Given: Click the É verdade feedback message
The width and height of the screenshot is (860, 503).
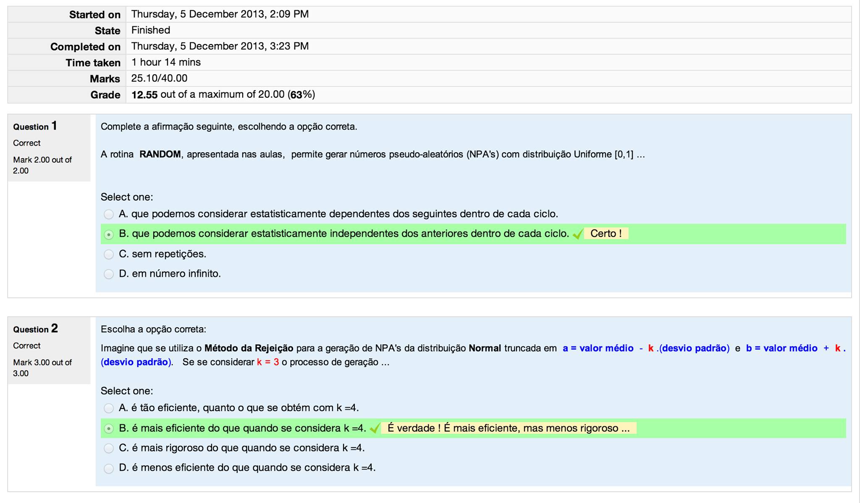Looking at the screenshot, I should tap(508, 428).
